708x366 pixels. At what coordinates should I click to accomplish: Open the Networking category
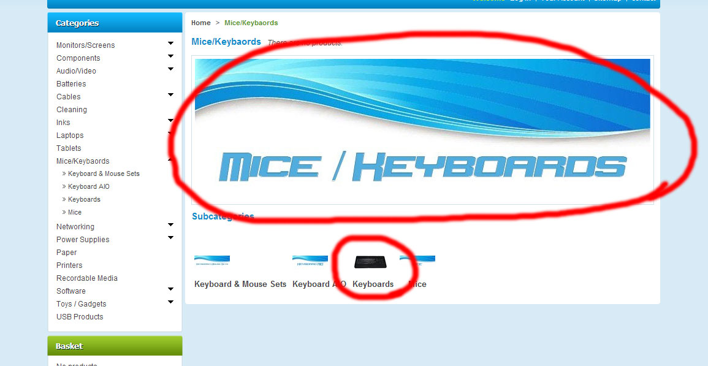point(75,227)
